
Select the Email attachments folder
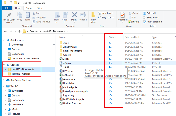coord(71,51)
